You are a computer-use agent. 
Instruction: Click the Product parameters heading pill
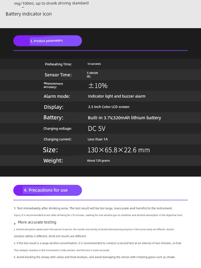(x=47, y=41)
